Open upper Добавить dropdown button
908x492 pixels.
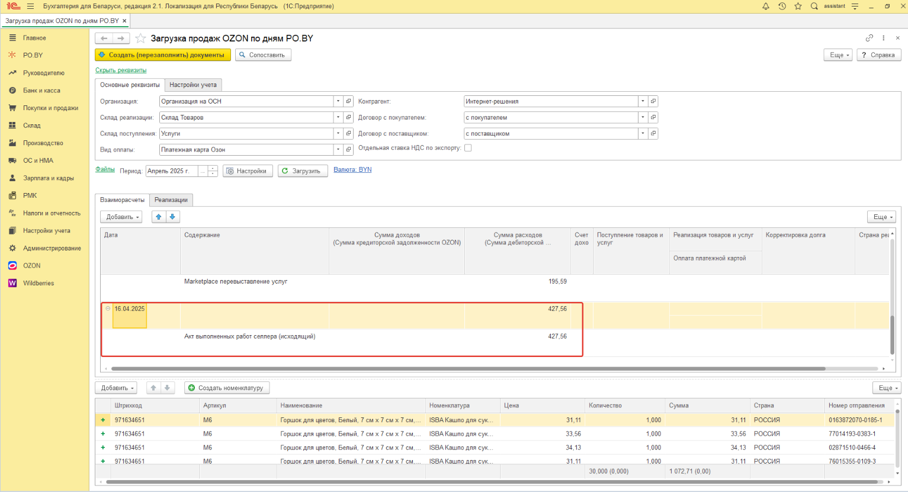click(x=121, y=217)
